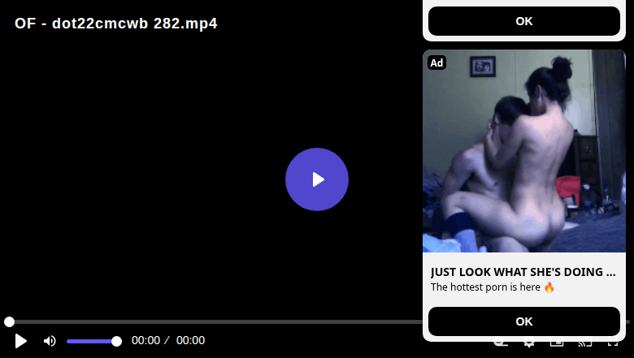
Task: Open the cast to device icon
Action: pos(585,343)
